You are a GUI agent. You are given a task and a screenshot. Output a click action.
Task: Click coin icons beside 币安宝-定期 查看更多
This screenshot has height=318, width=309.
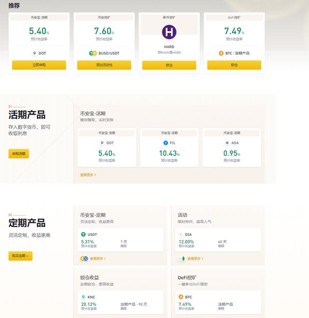[x=84, y=259]
